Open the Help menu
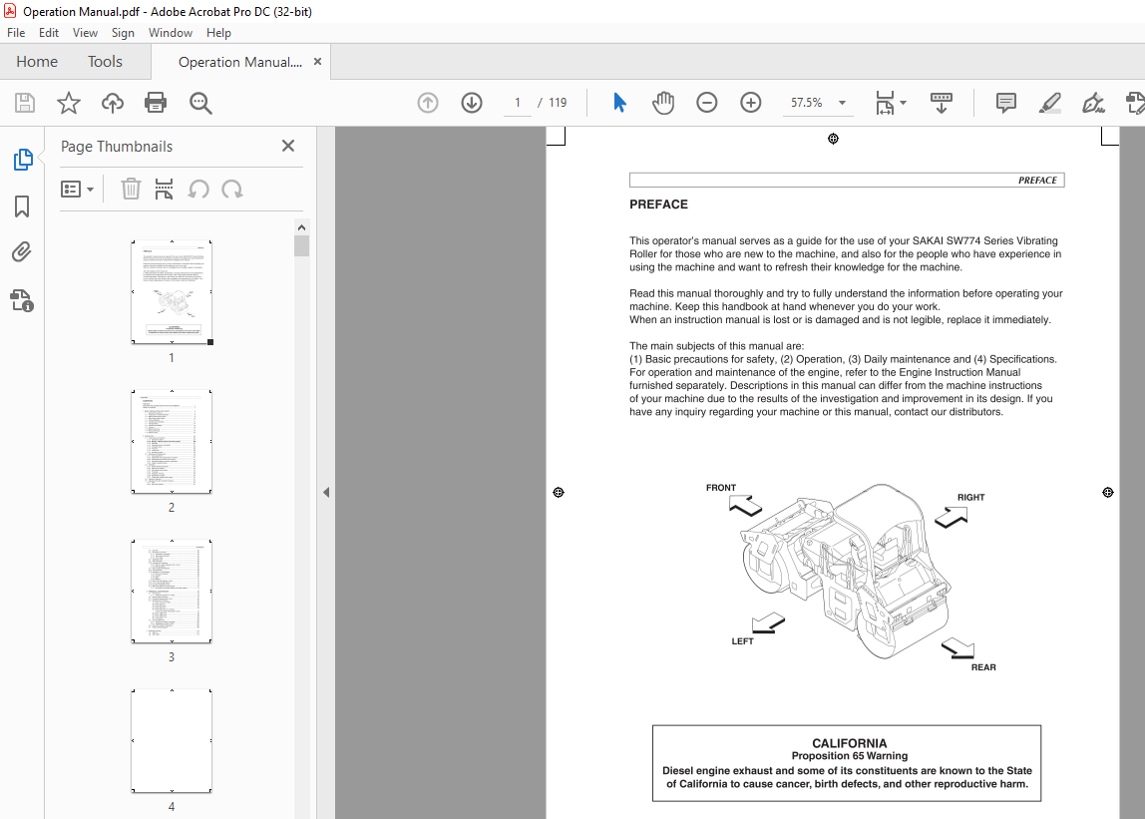Image resolution: width=1145 pixels, height=819 pixels. pyautogui.click(x=218, y=33)
